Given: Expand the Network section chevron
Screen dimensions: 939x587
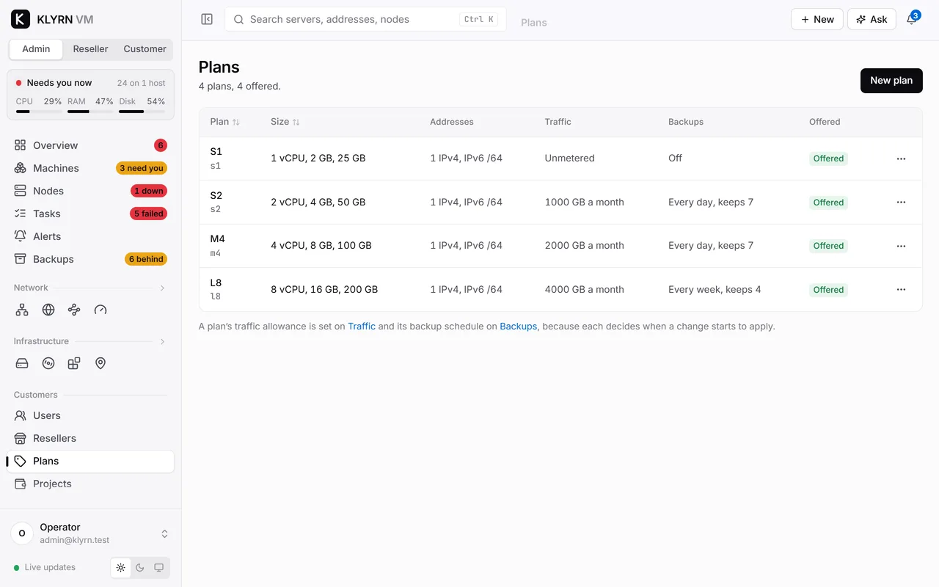Looking at the screenshot, I should click(x=162, y=288).
